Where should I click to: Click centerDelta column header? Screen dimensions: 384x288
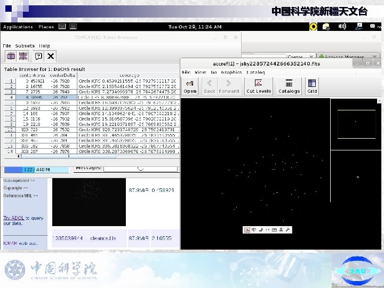point(62,75)
